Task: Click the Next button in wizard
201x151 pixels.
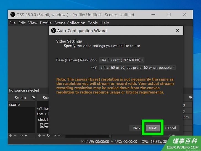Action: (153, 128)
